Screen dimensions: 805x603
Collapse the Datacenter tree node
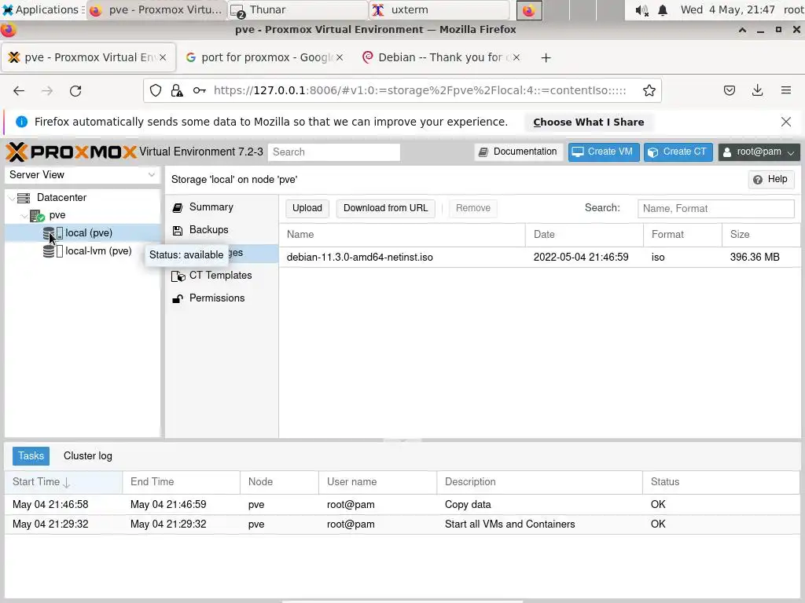[11, 198]
